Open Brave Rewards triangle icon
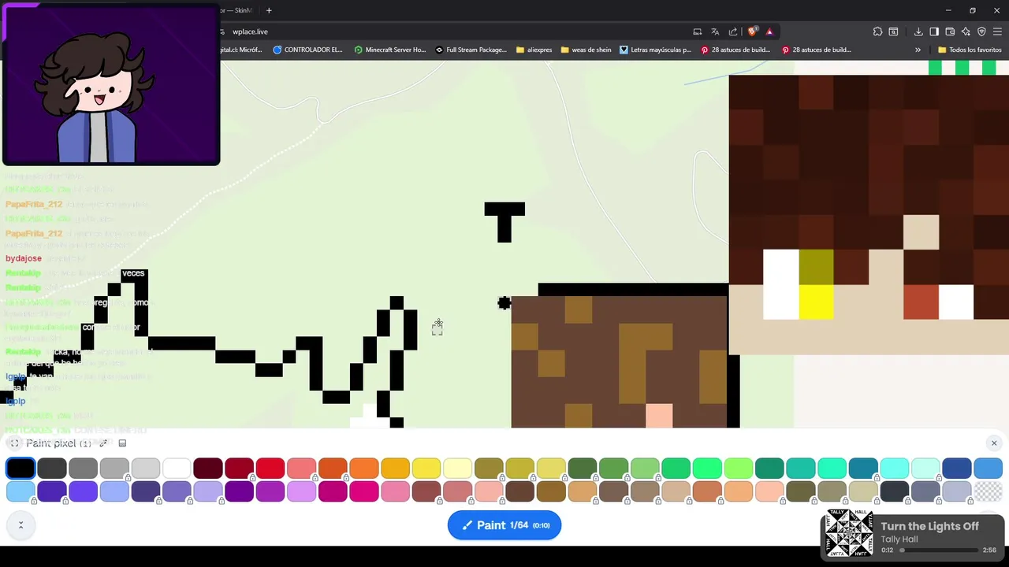This screenshot has width=1009, height=567. pyautogui.click(x=769, y=31)
